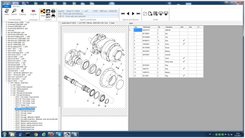The image size is (245, 138).
Task: Expand the E-04 Transmission tree node
Action: point(11,90)
